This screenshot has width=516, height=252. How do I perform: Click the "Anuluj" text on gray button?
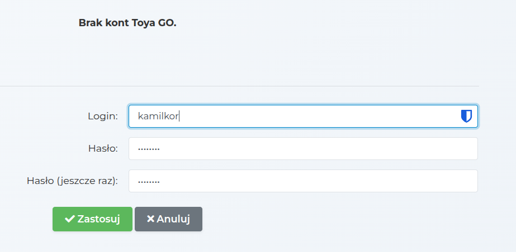click(173, 219)
